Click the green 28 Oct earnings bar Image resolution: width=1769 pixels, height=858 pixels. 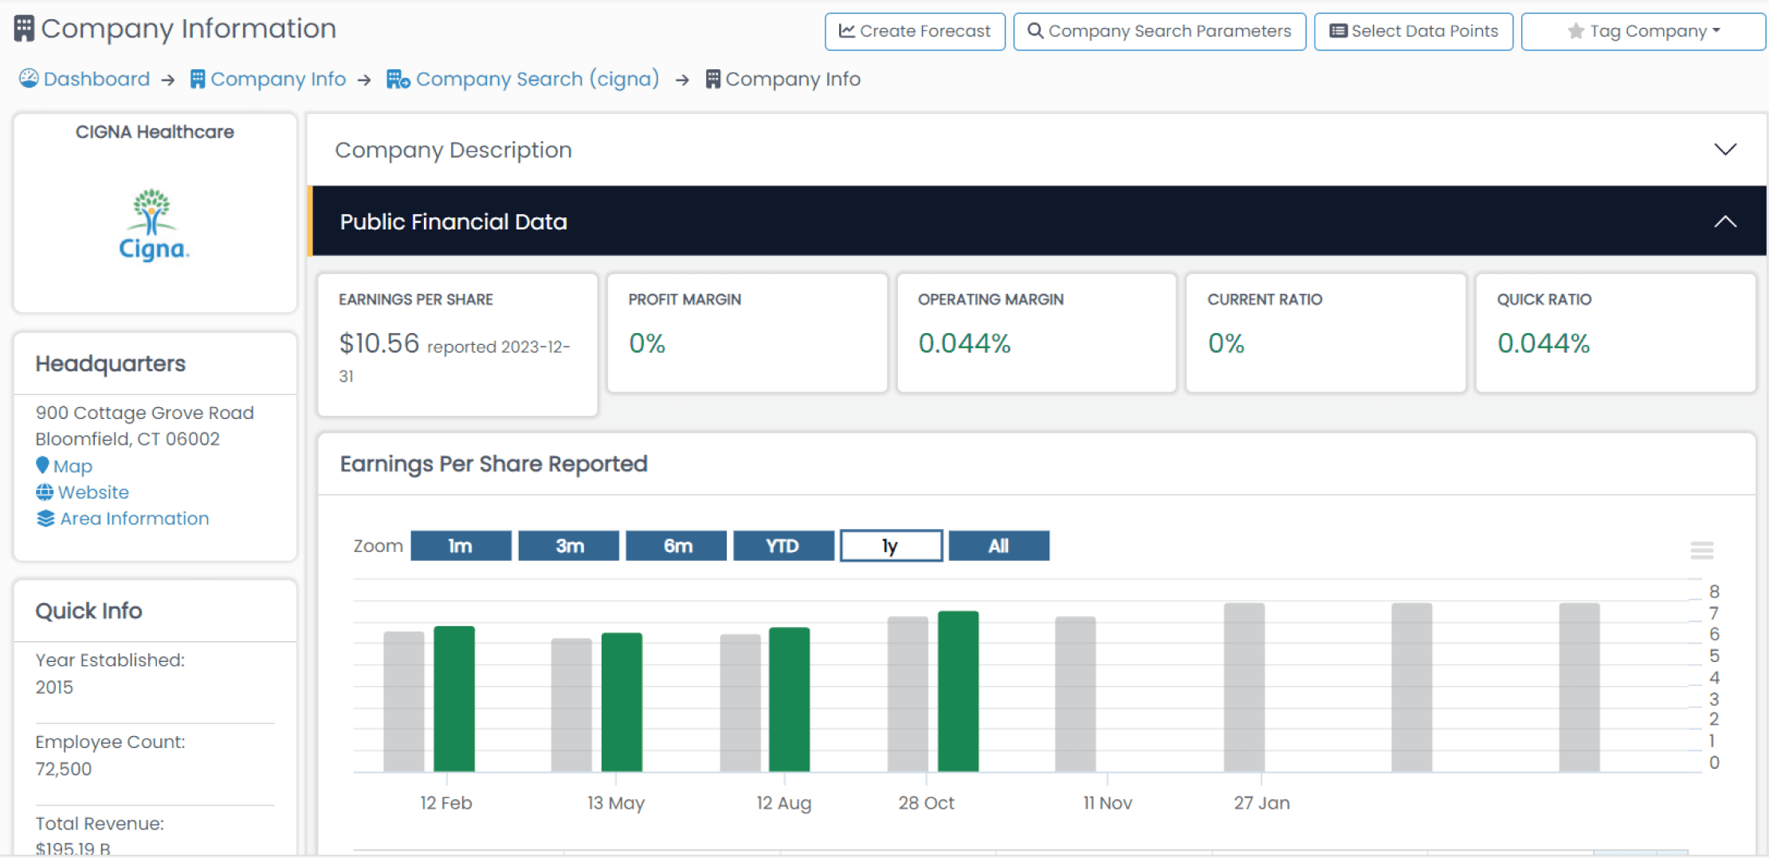tap(958, 691)
